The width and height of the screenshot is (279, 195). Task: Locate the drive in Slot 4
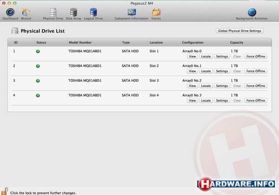[x=206, y=101]
